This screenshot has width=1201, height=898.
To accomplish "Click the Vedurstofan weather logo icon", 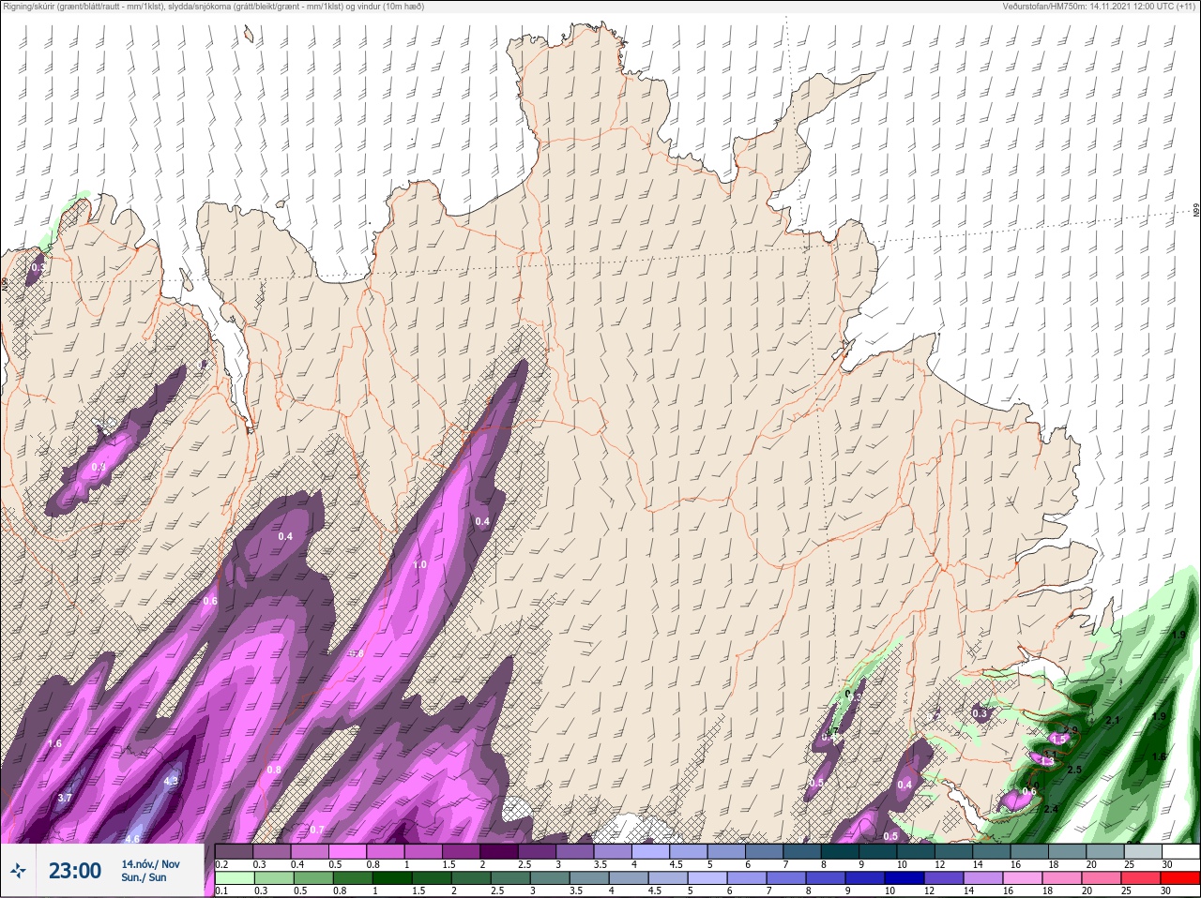I will click(18, 871).
